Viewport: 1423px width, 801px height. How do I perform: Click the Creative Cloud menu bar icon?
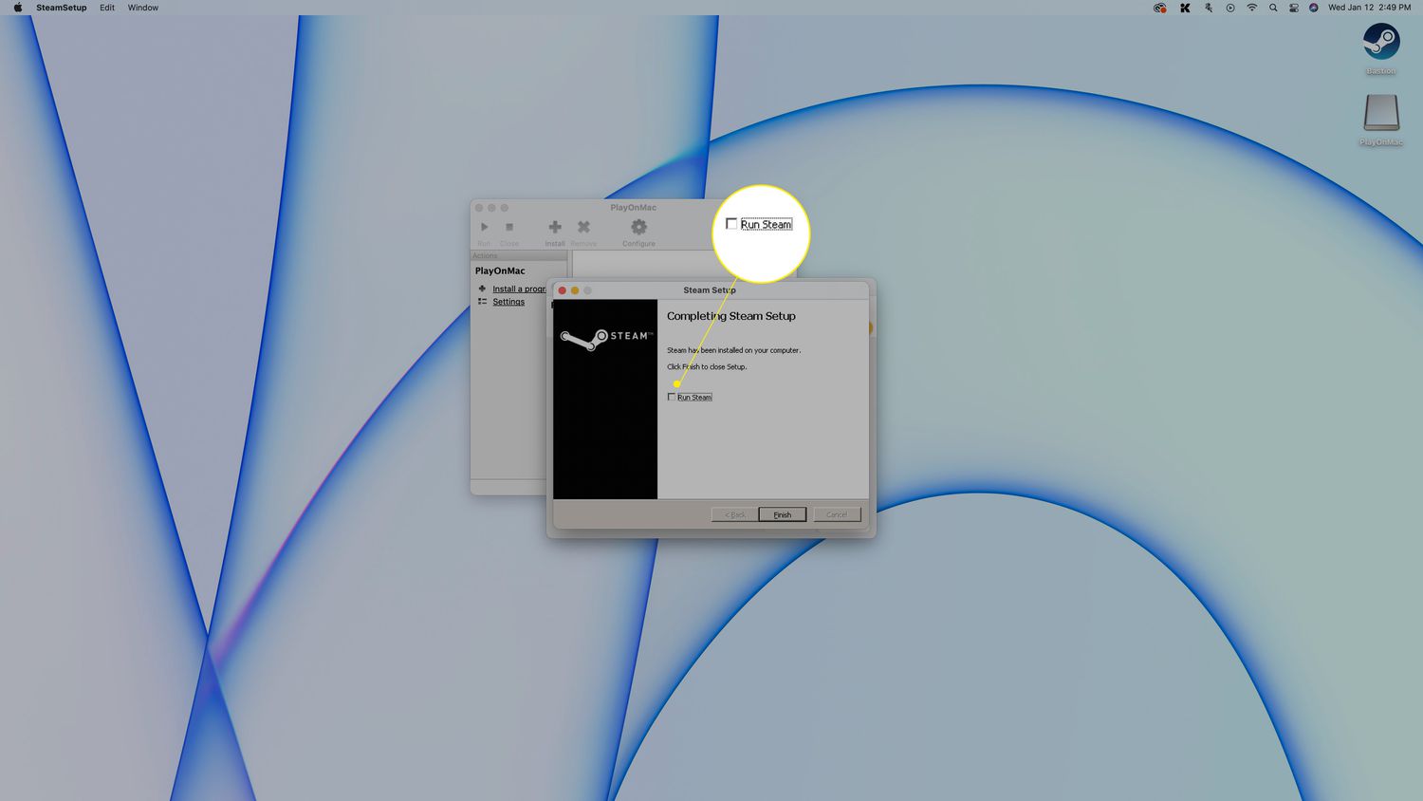pos(1159,8)
